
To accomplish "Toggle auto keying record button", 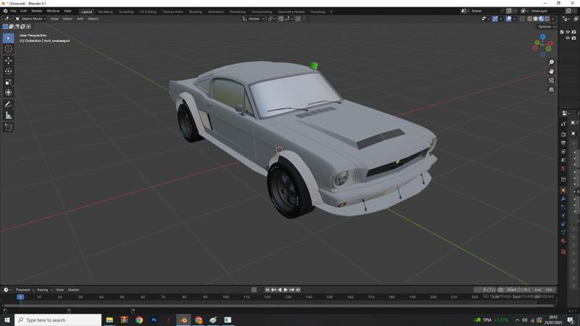I will (254, 290).
